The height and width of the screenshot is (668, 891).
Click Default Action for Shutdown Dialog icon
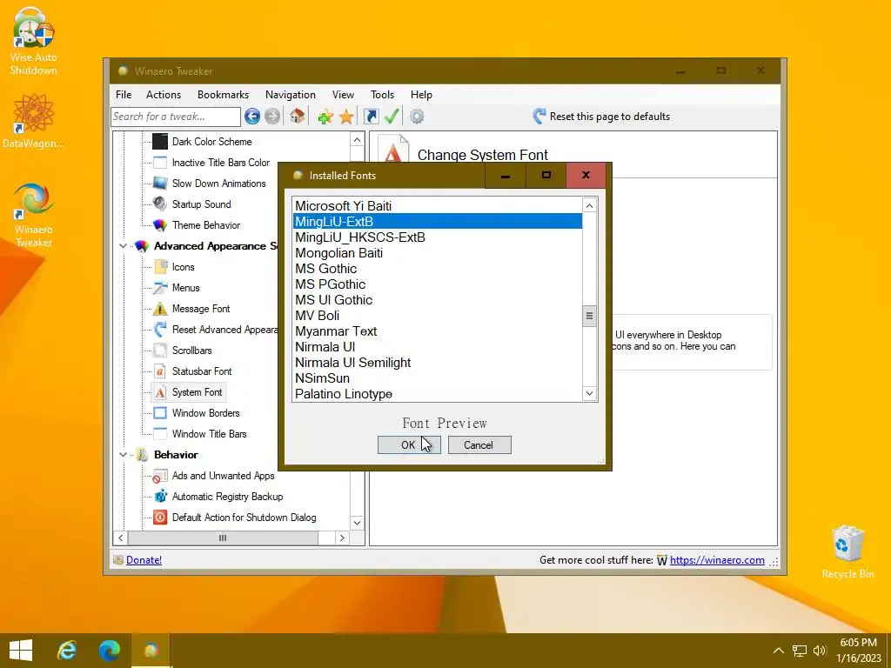pyautogui.click(x=160, y=518)
